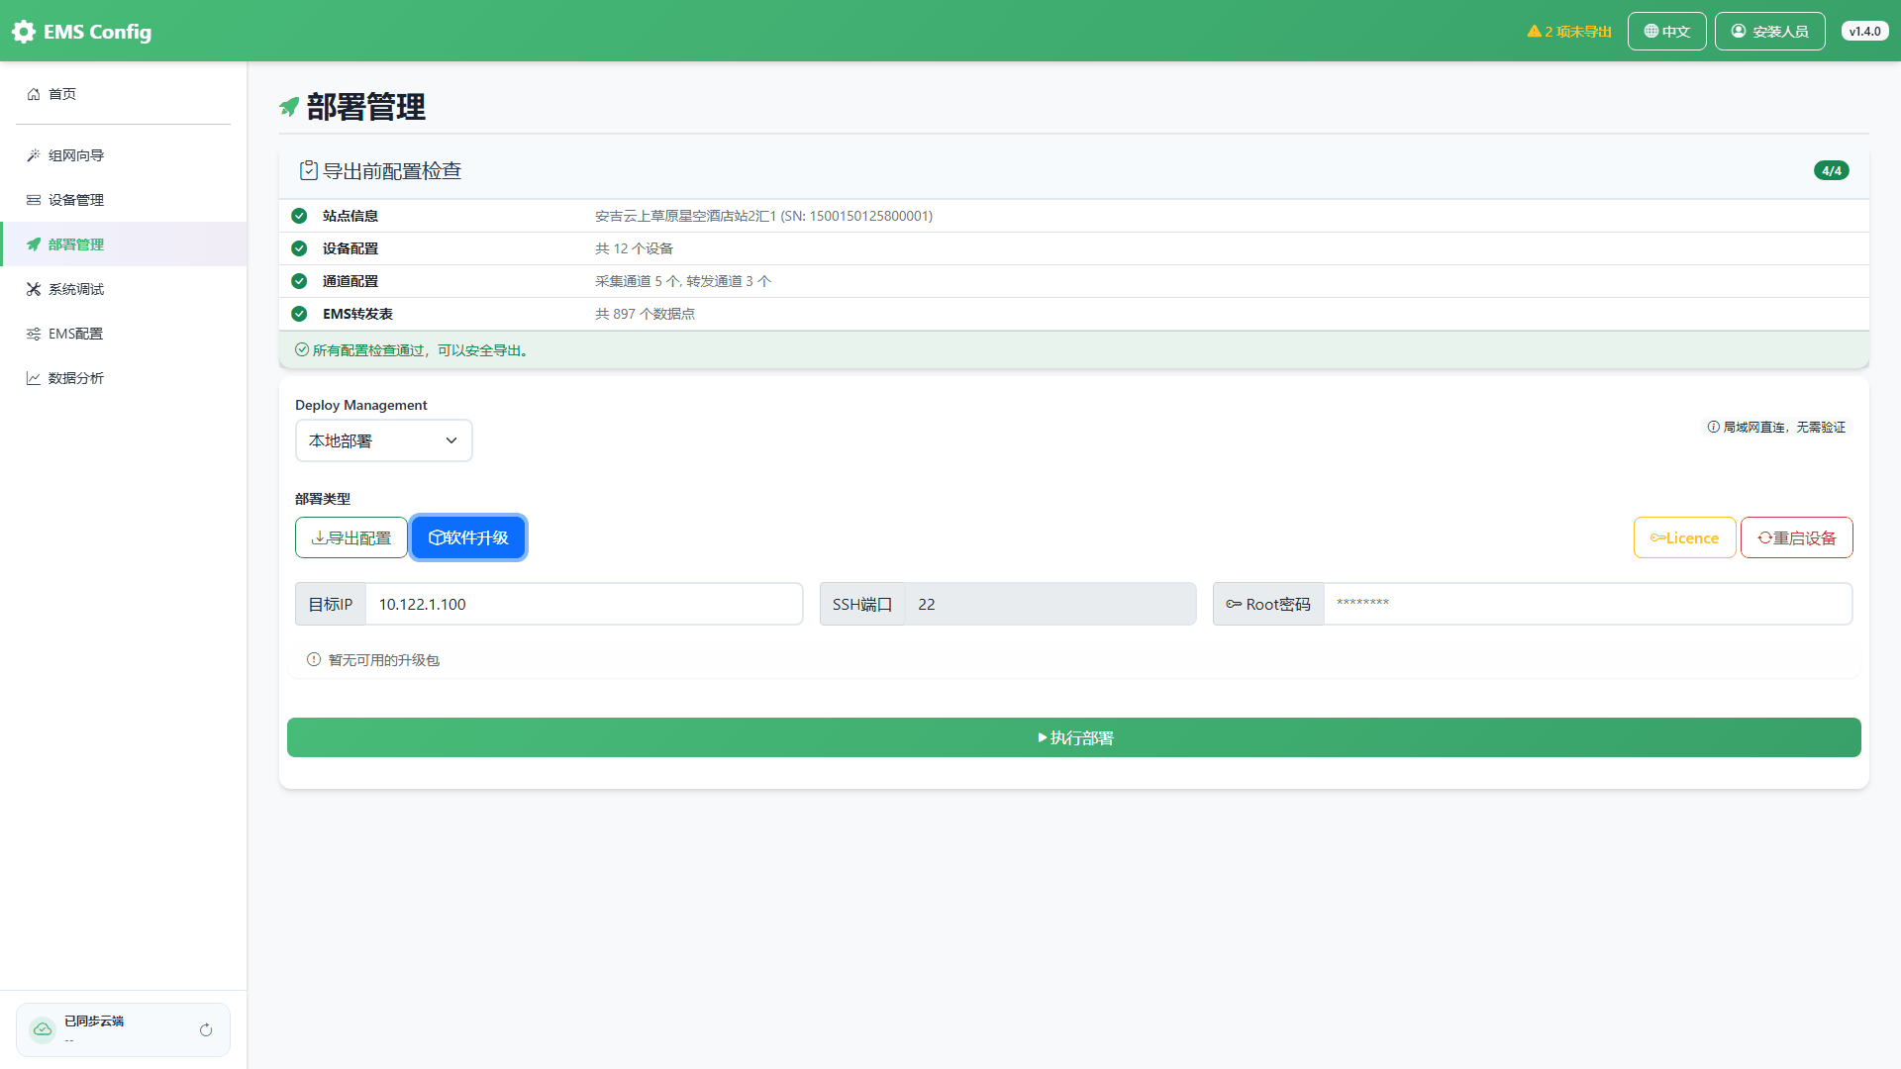Click the 执行部署 button
The height and width of the screenshot is (1069, 1901).
coord(1074,737)
